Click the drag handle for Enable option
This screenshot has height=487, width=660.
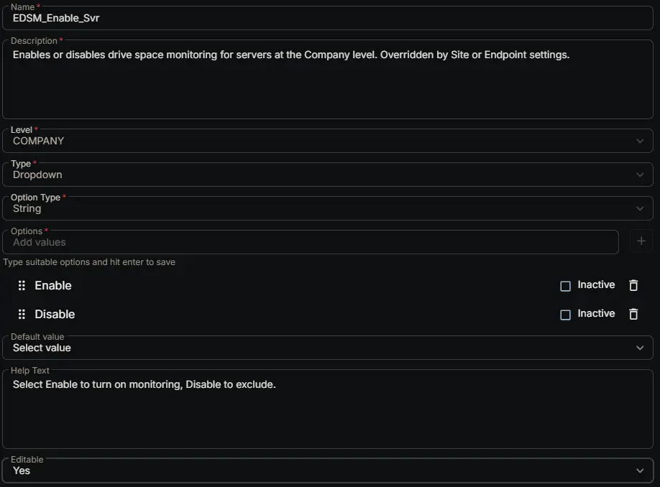(x=22, y=286)
